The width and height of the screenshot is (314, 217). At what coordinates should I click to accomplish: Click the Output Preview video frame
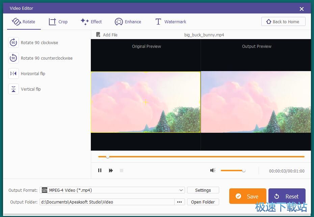coord(256,102)
